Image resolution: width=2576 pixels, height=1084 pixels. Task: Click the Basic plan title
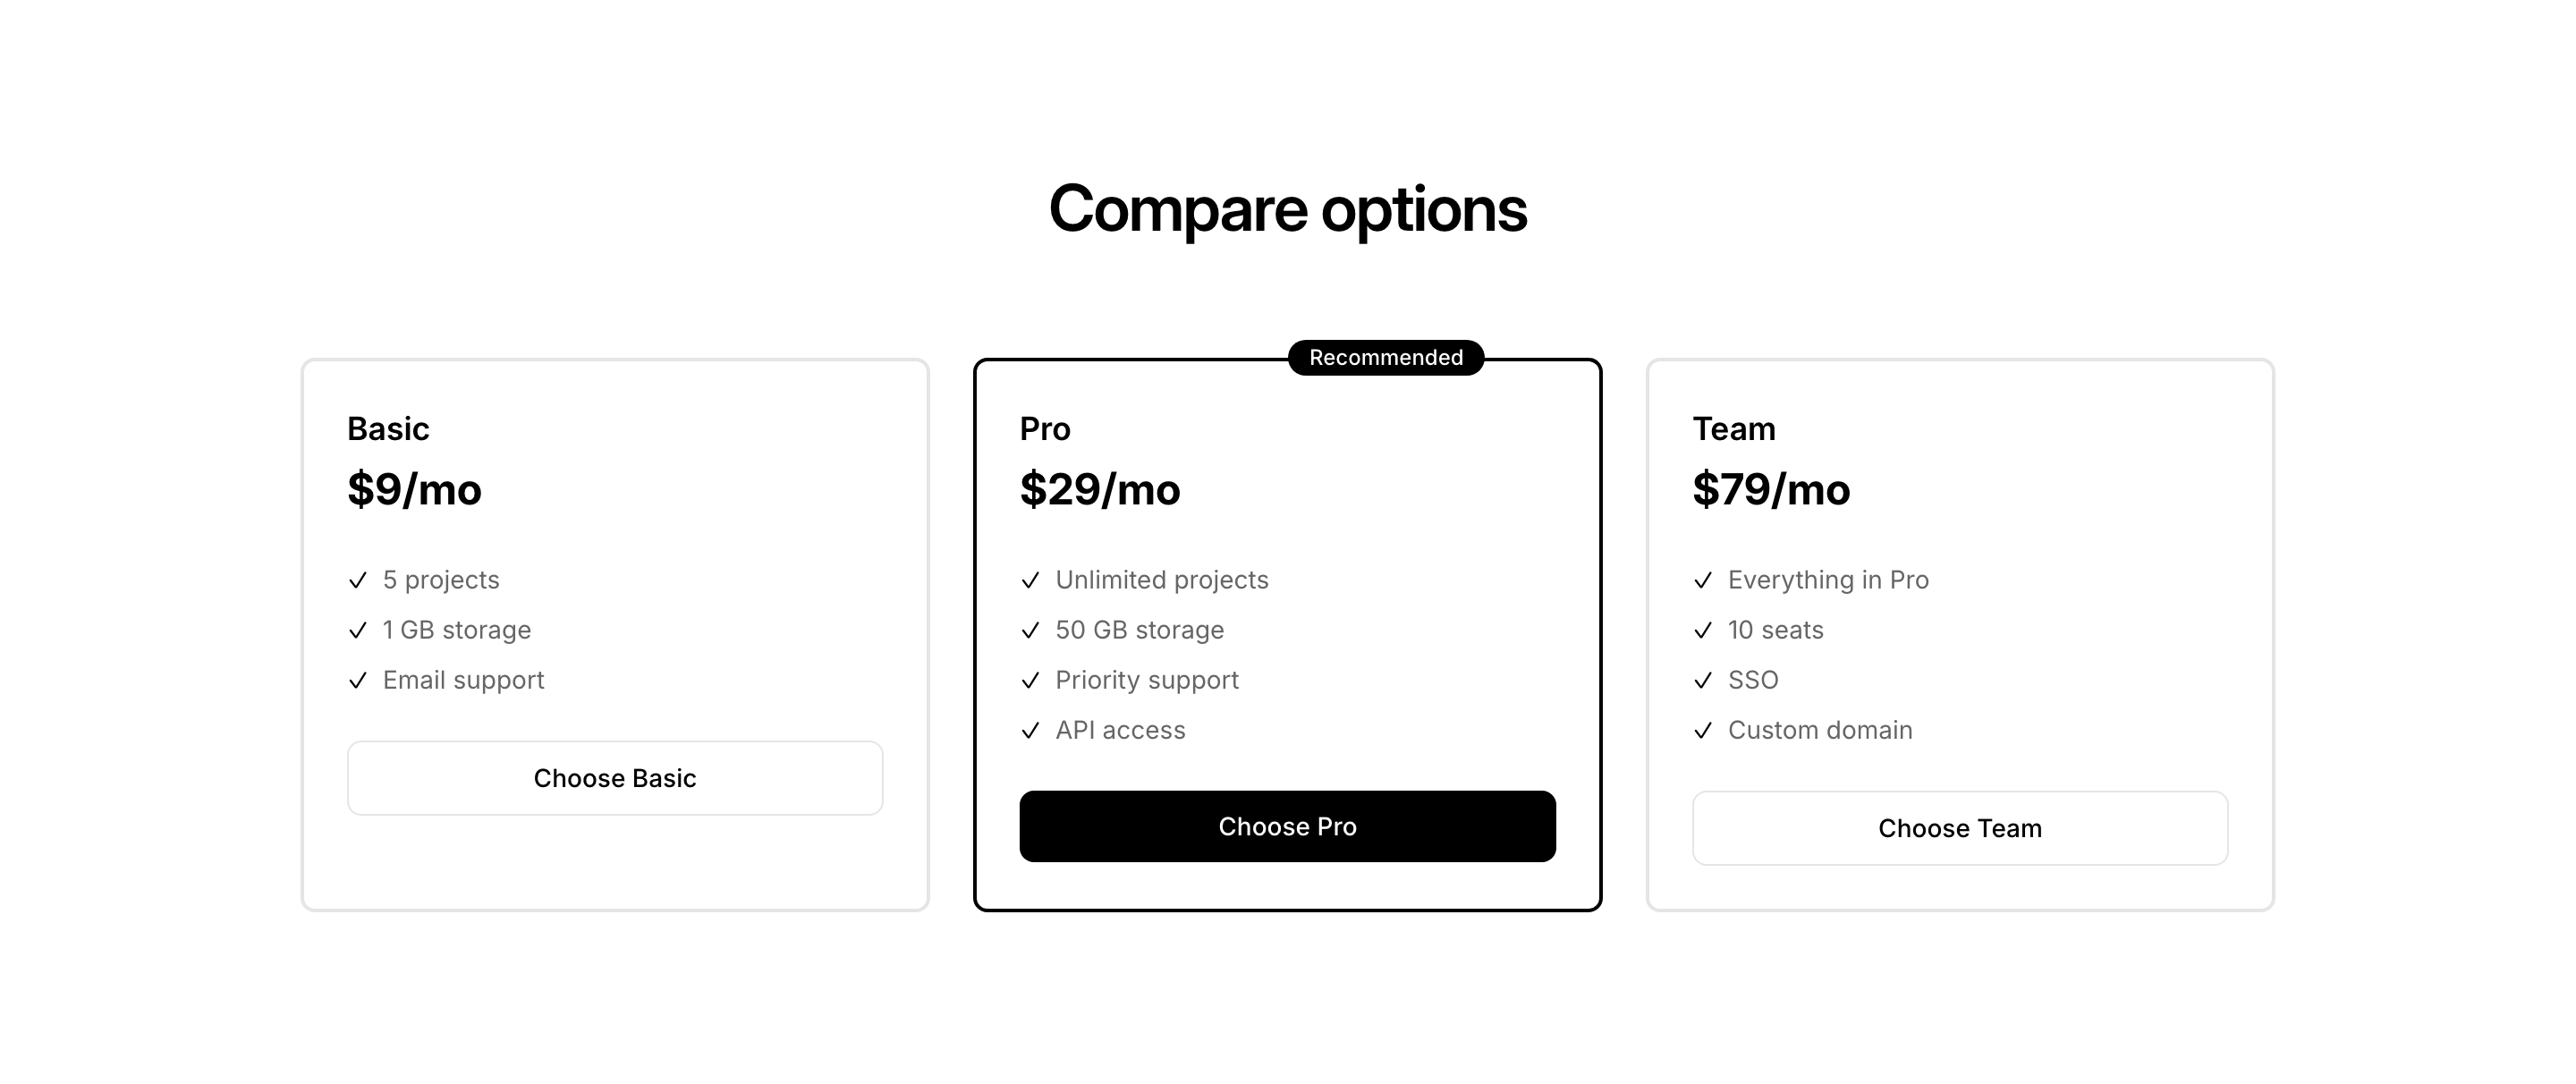click(388, 429)
